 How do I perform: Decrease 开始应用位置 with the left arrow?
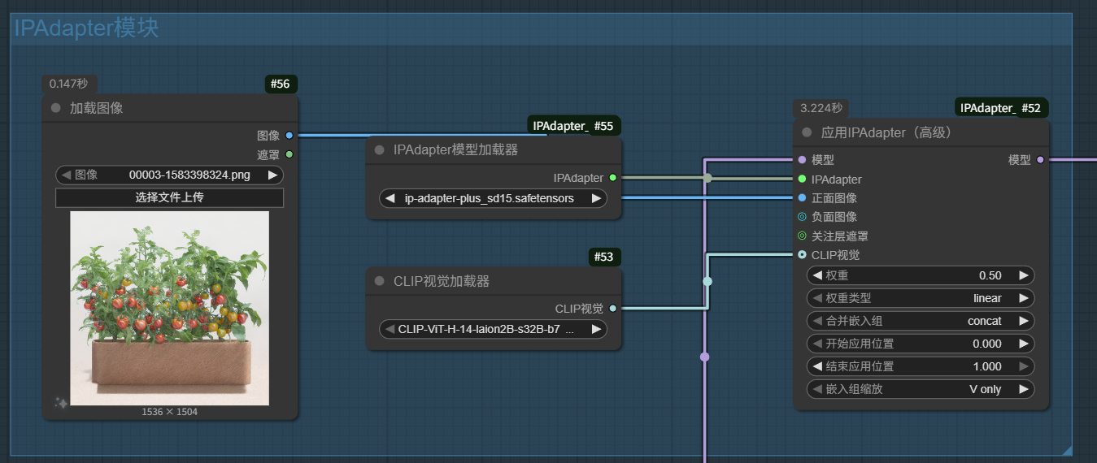tap(817, 344)
